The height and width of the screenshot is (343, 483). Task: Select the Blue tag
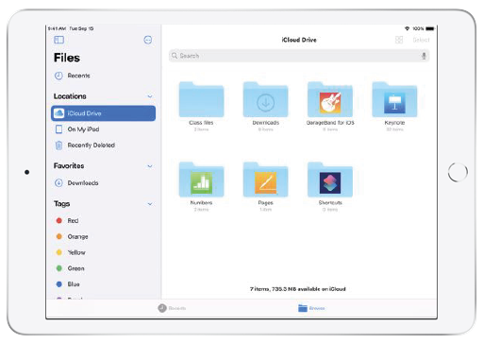(68, 284)
